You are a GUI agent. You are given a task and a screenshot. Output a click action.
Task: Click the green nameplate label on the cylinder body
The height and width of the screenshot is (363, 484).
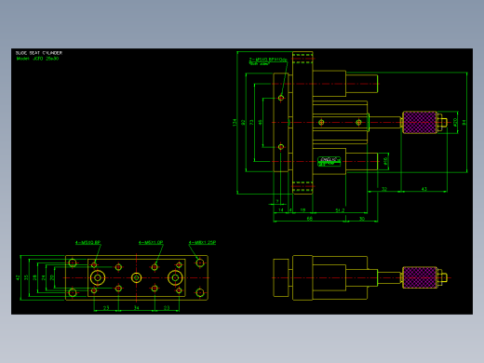[329, 161]
